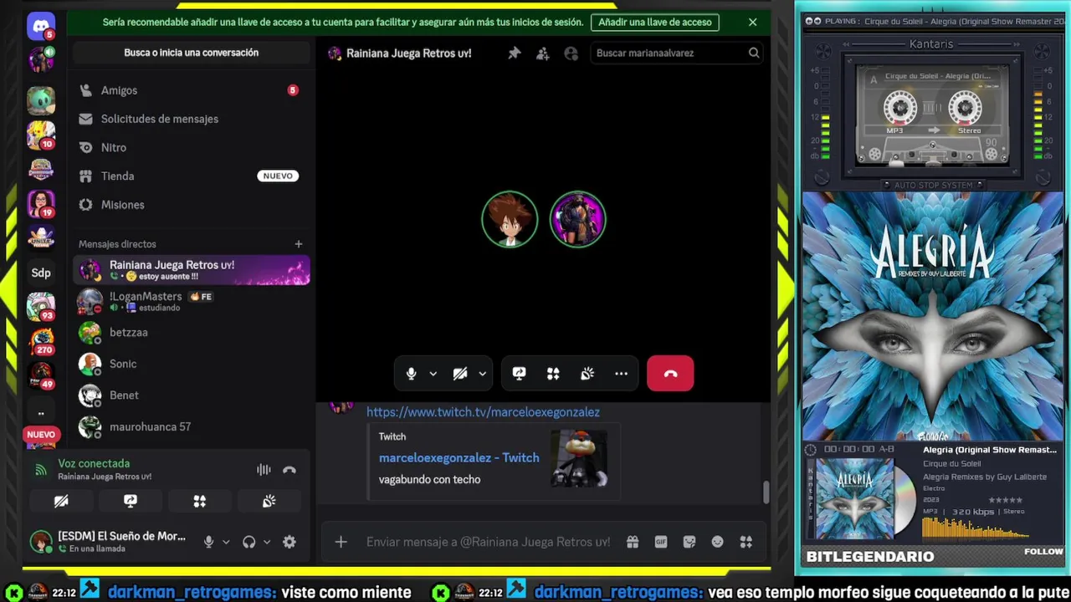The height and width of the screenshot is (602, 1071).
Task: Hang up the call red button
Action: (670, 374)
